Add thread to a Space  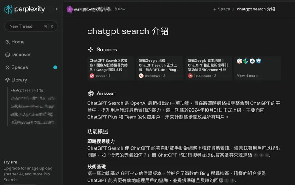pos(221,9)
